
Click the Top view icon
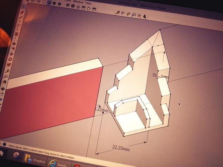(73, 6)
